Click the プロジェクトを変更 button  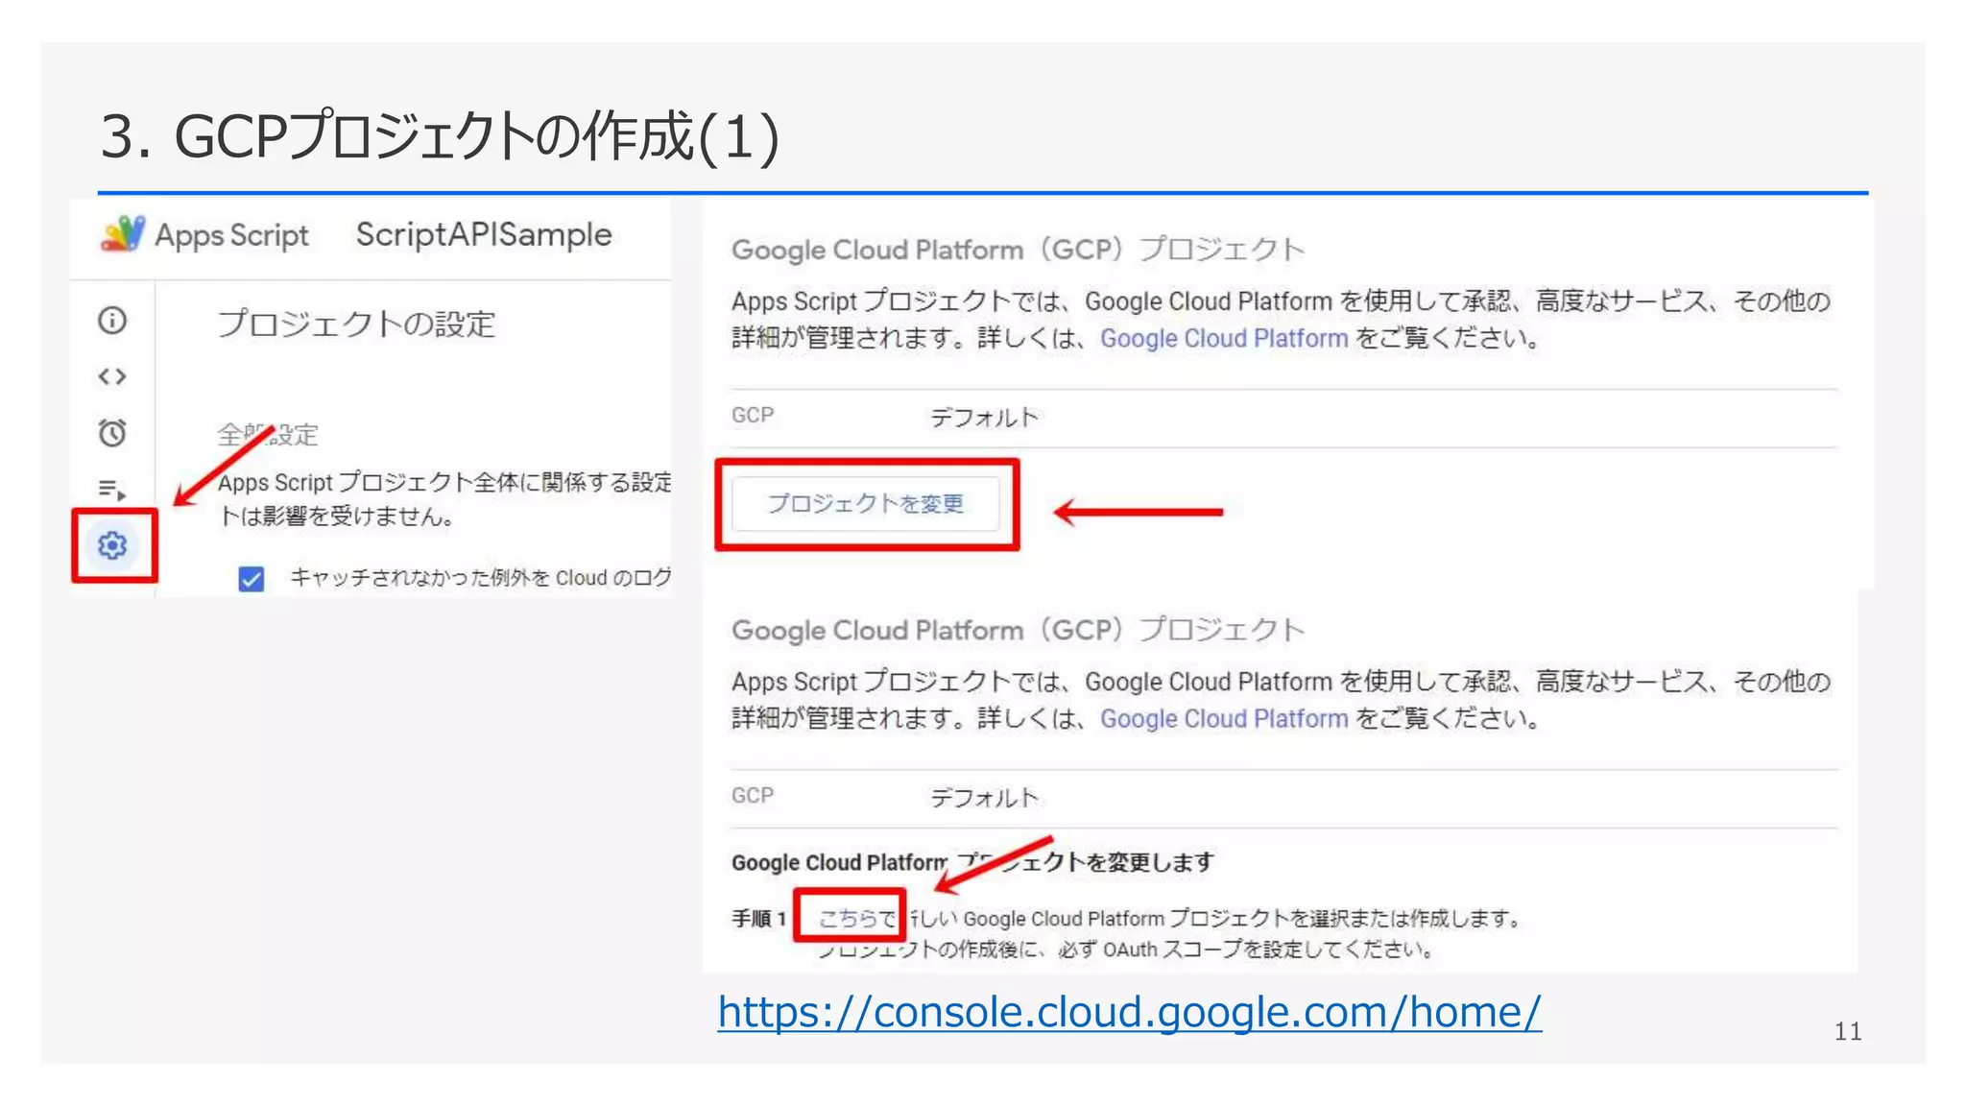click(x=865, y=504)
